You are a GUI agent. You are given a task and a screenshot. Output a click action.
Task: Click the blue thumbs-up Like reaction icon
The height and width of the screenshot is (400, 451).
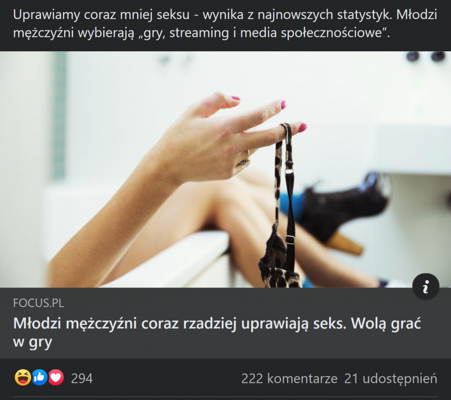40,378
